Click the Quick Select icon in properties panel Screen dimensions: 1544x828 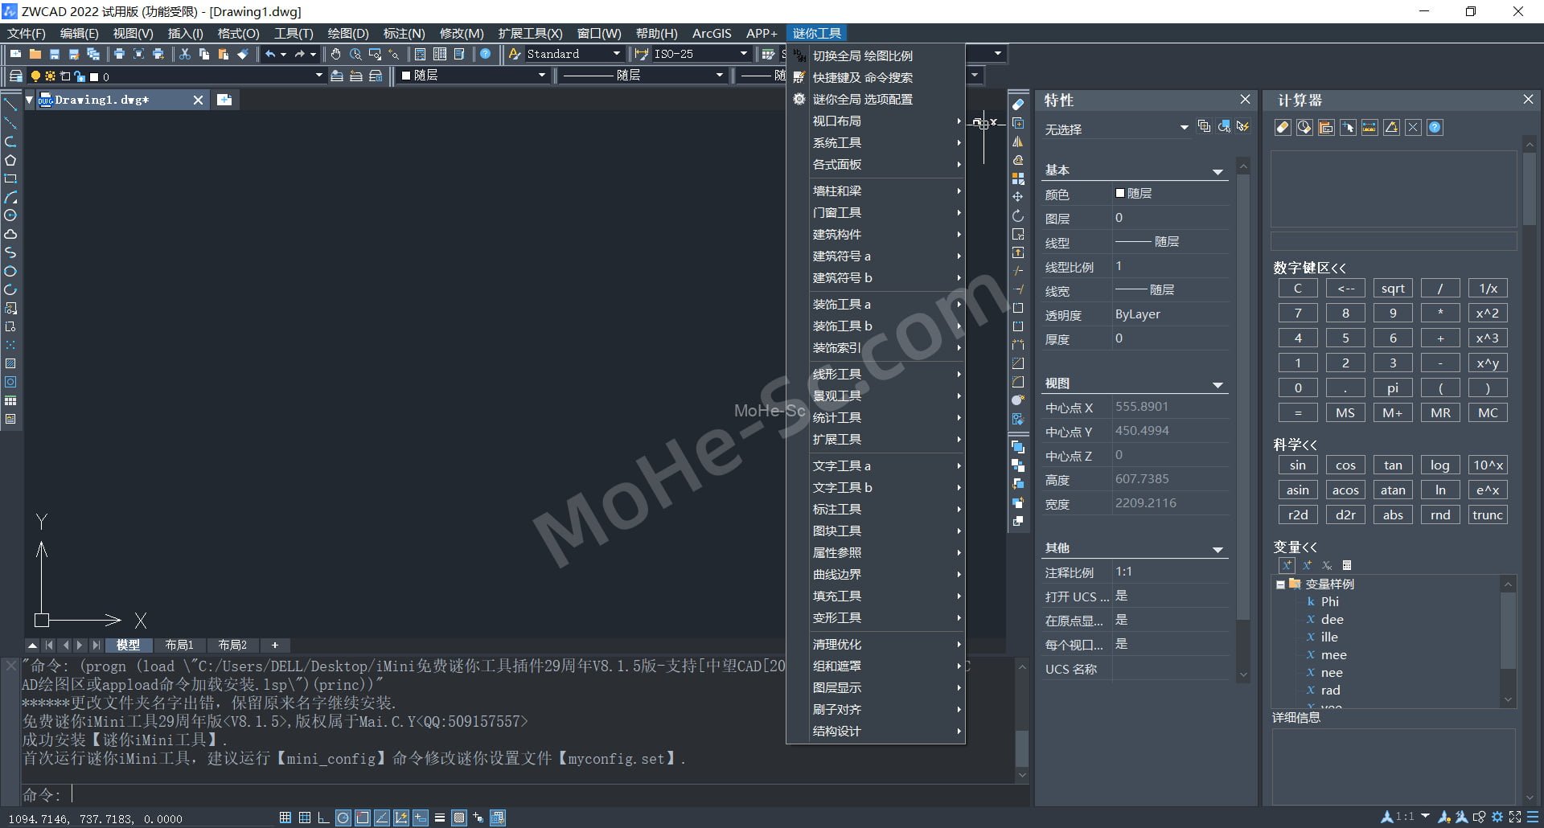[1242, 127]
